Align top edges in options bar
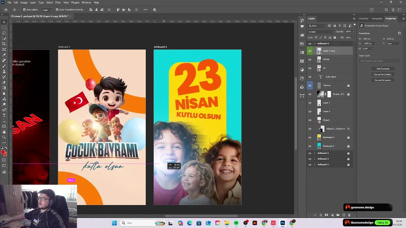406x228 pixels. [x=118, y=10]
